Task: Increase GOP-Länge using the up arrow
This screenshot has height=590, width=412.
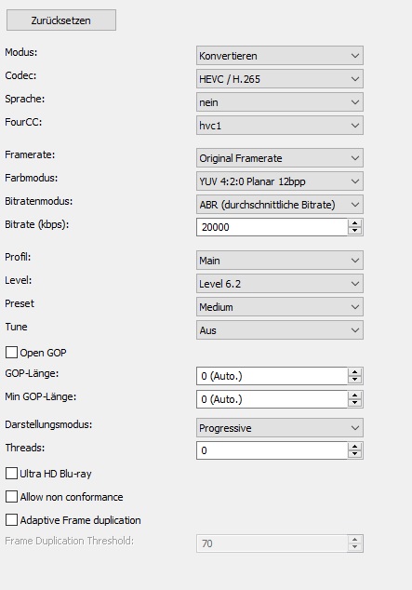Action: (355, 372)
